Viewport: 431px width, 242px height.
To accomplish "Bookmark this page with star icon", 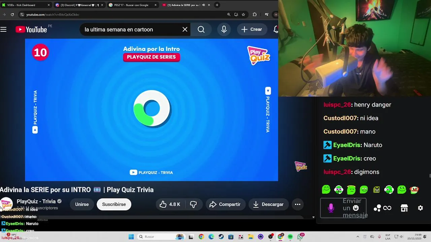I will 243,14.
